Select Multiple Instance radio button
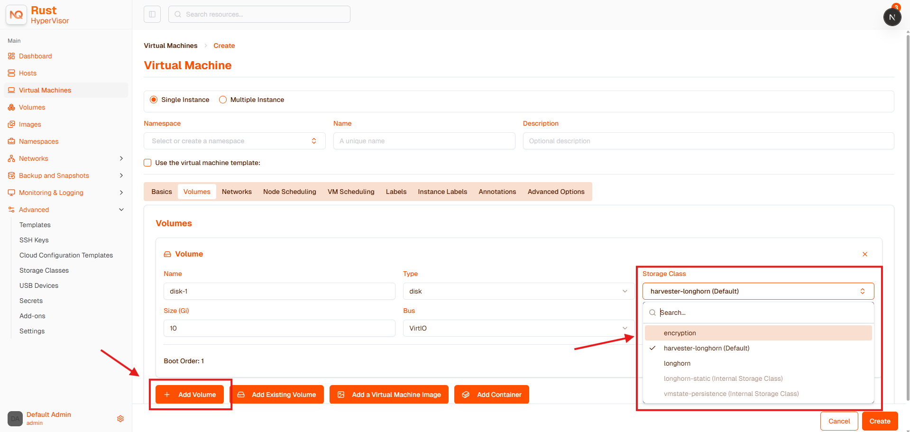This screenshot has width=910, height=432. click(223, 100)
